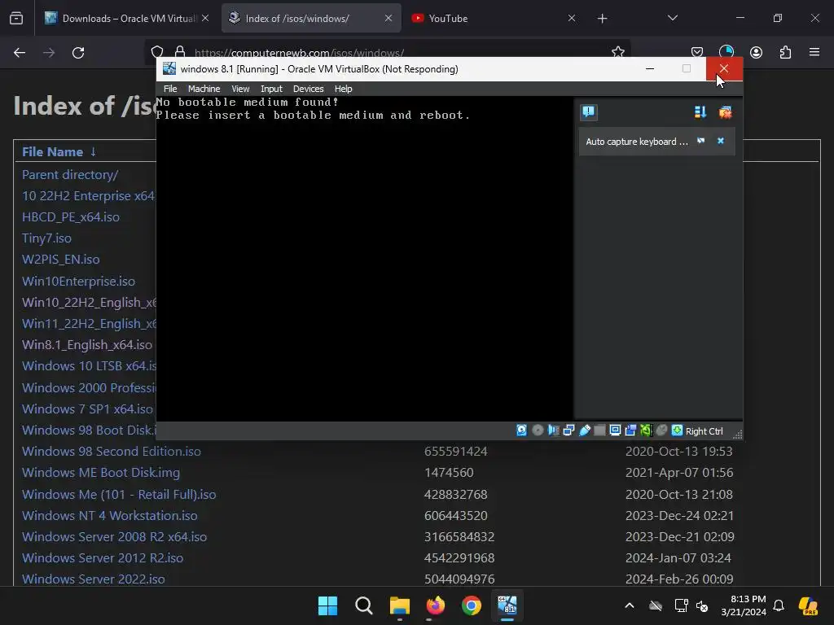This screenshot has width=834, height=625.
Task: Click the audio indicator in VirtualBox status bar
Action: tap(553, 431)
